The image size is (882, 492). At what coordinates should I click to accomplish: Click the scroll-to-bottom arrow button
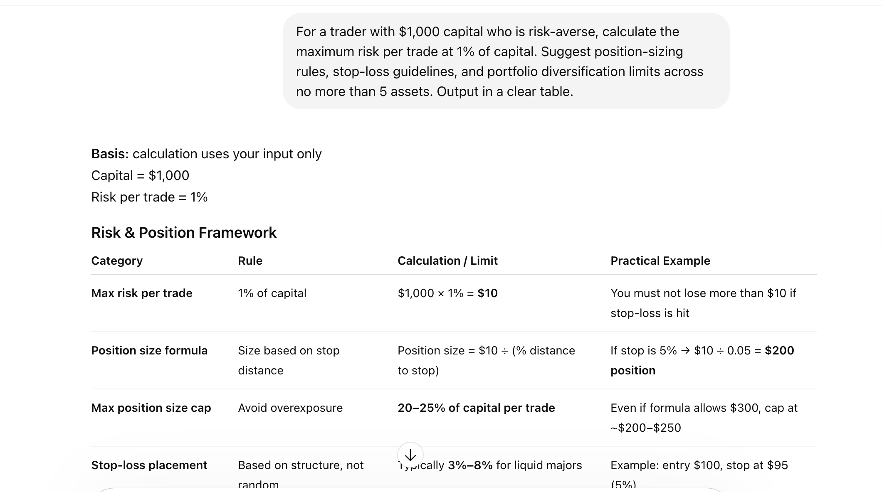point(410,455)
